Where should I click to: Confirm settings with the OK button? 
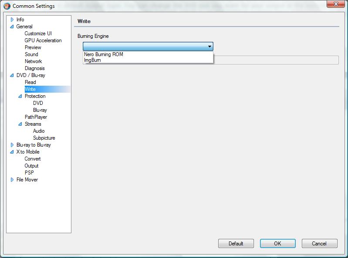[277, 243]
